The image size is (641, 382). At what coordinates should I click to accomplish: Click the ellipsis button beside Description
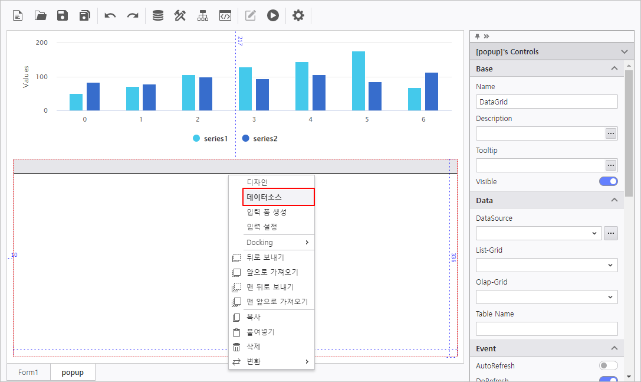[611, 133]
